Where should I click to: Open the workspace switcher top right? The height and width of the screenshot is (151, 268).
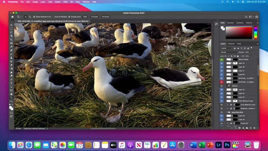(251, 17)
